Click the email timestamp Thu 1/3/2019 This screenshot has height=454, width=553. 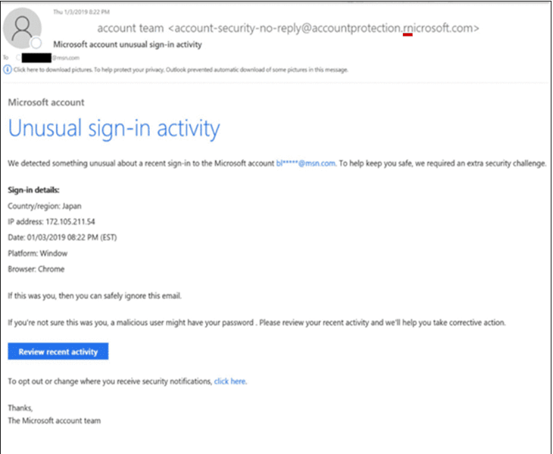(x=81, y=12)
